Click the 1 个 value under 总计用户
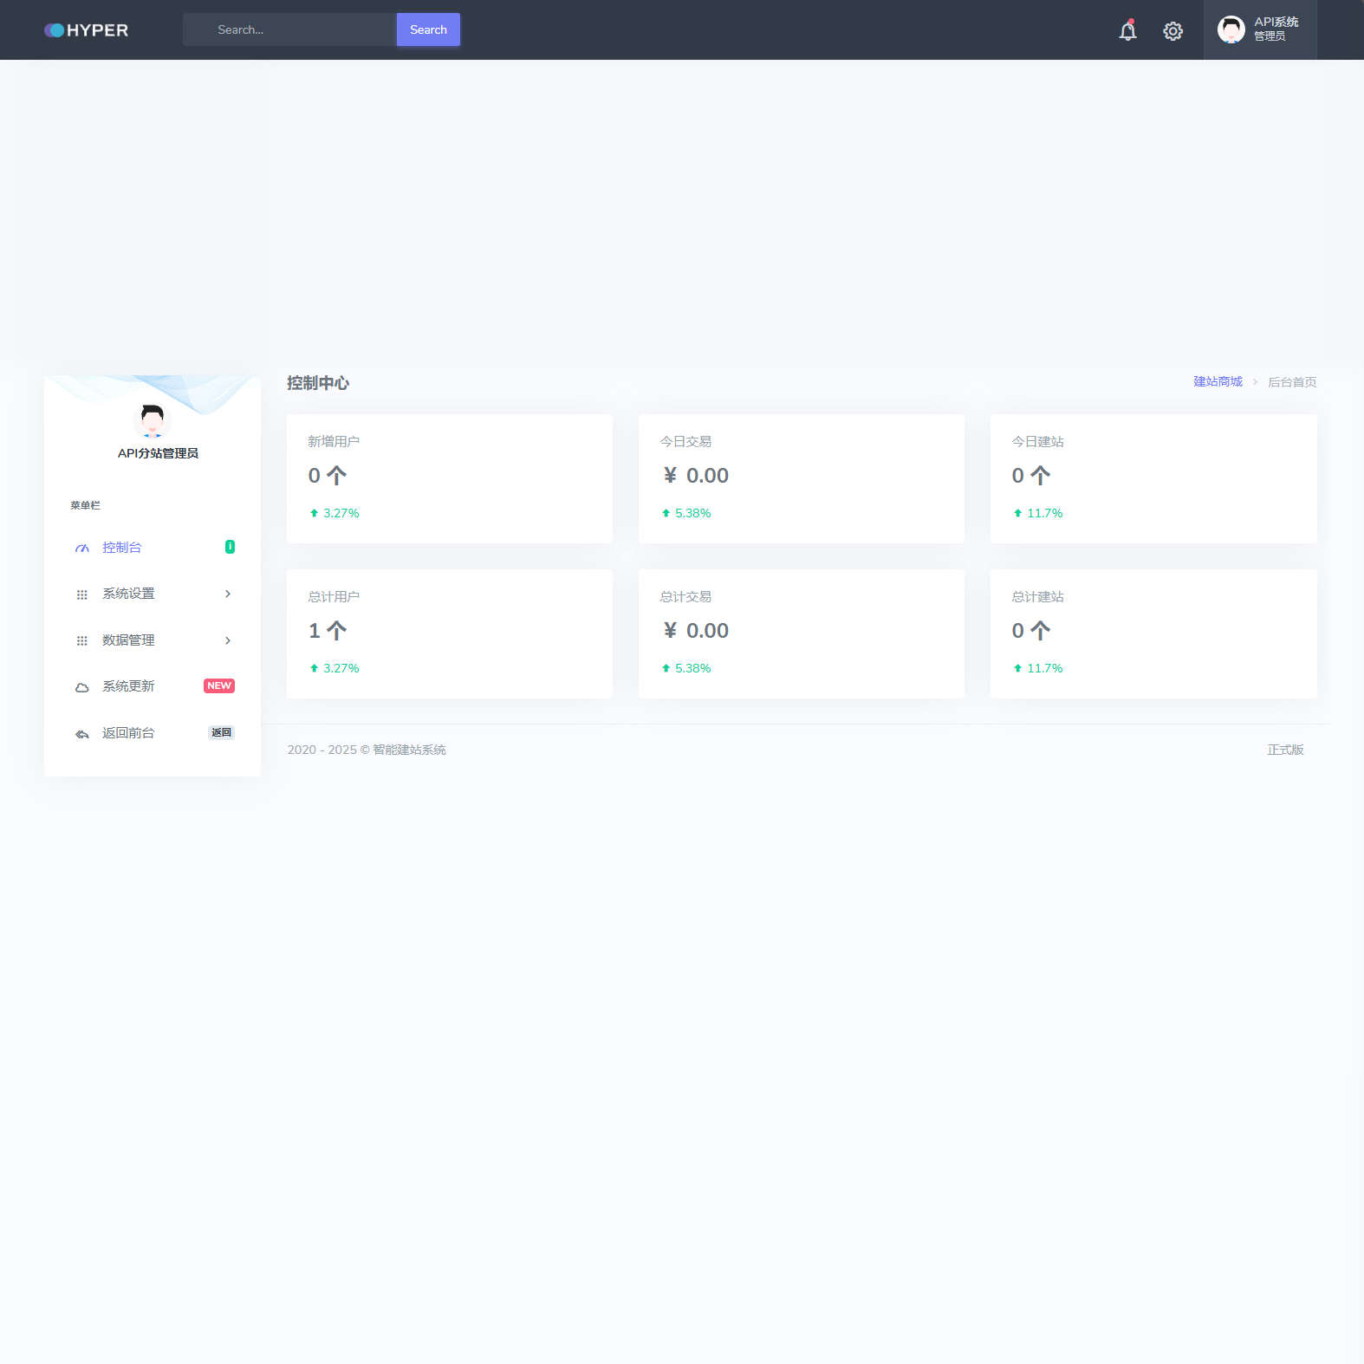Screen dimensions: 1364x1364 pyautogui.click(x=328, y=631)
